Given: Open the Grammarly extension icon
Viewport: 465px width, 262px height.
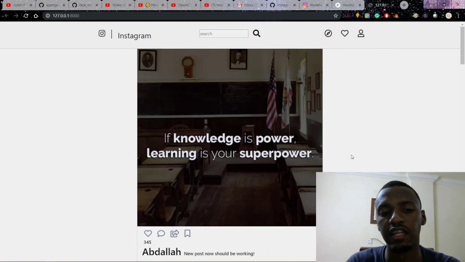Looking at the screenshot, I should point(377,16).
